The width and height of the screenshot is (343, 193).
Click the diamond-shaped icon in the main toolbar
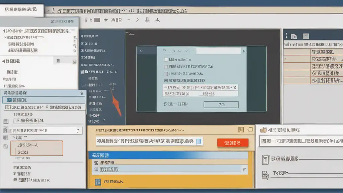click(106, 20)
